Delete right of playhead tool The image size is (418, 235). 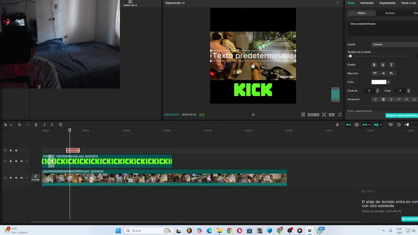click(x=52, y=125)
